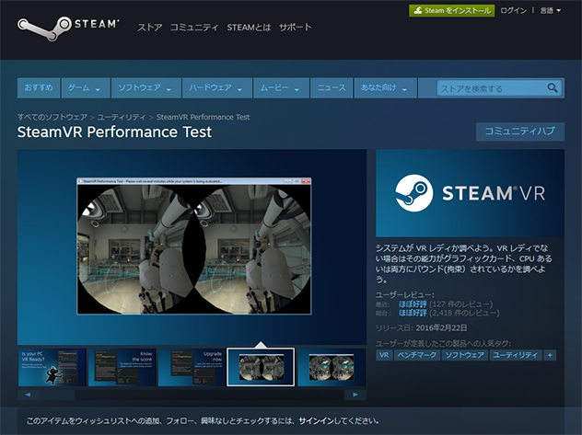Click the VR tag
Image resolution: width=582 pixels, height=435 pixels.
(384, 355)
